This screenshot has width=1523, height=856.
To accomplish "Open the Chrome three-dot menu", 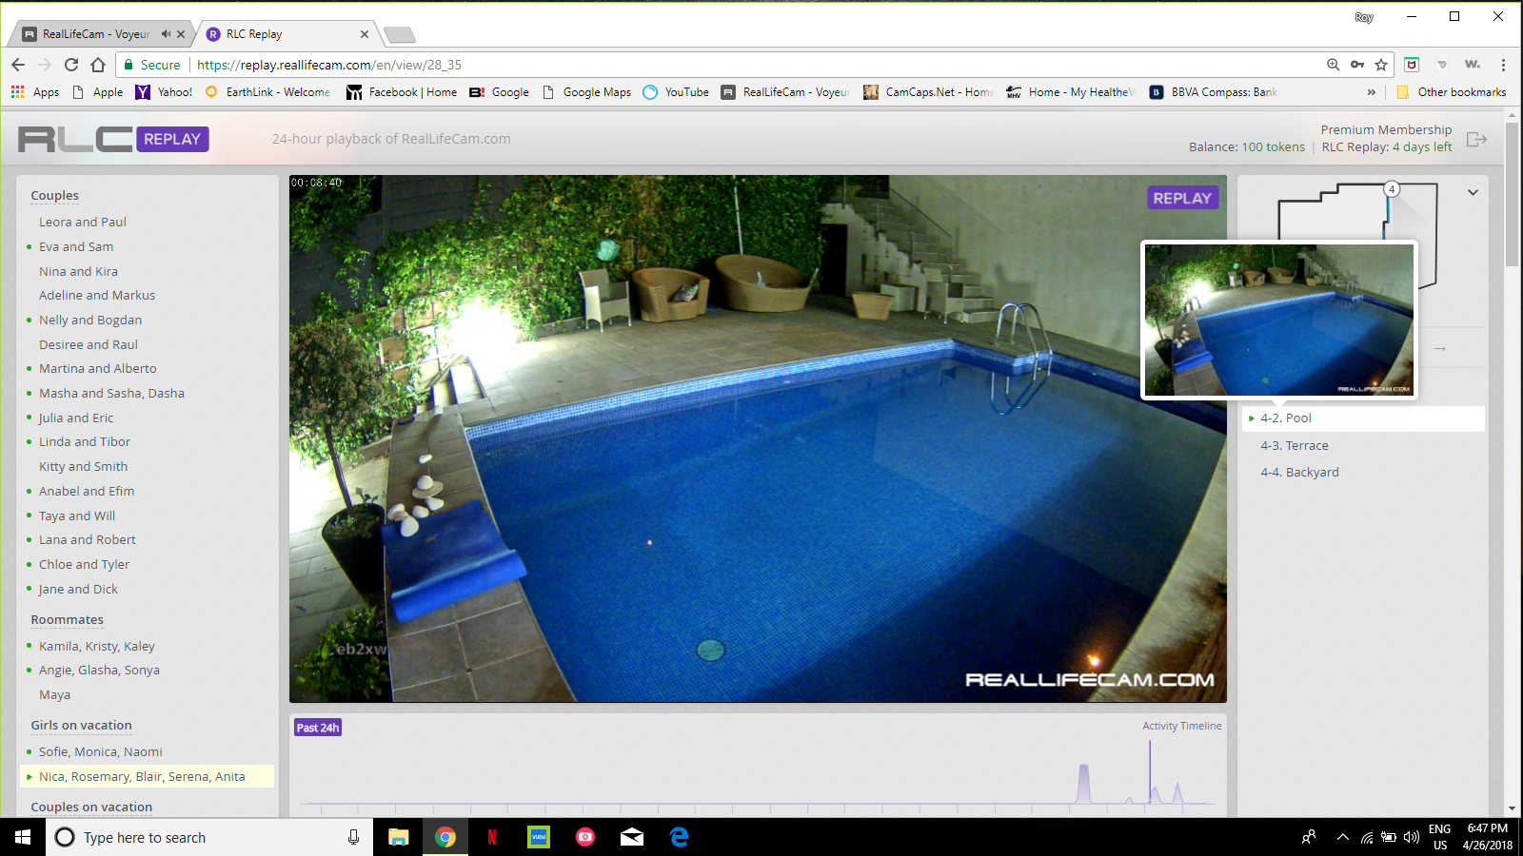I will (1503, 65).
